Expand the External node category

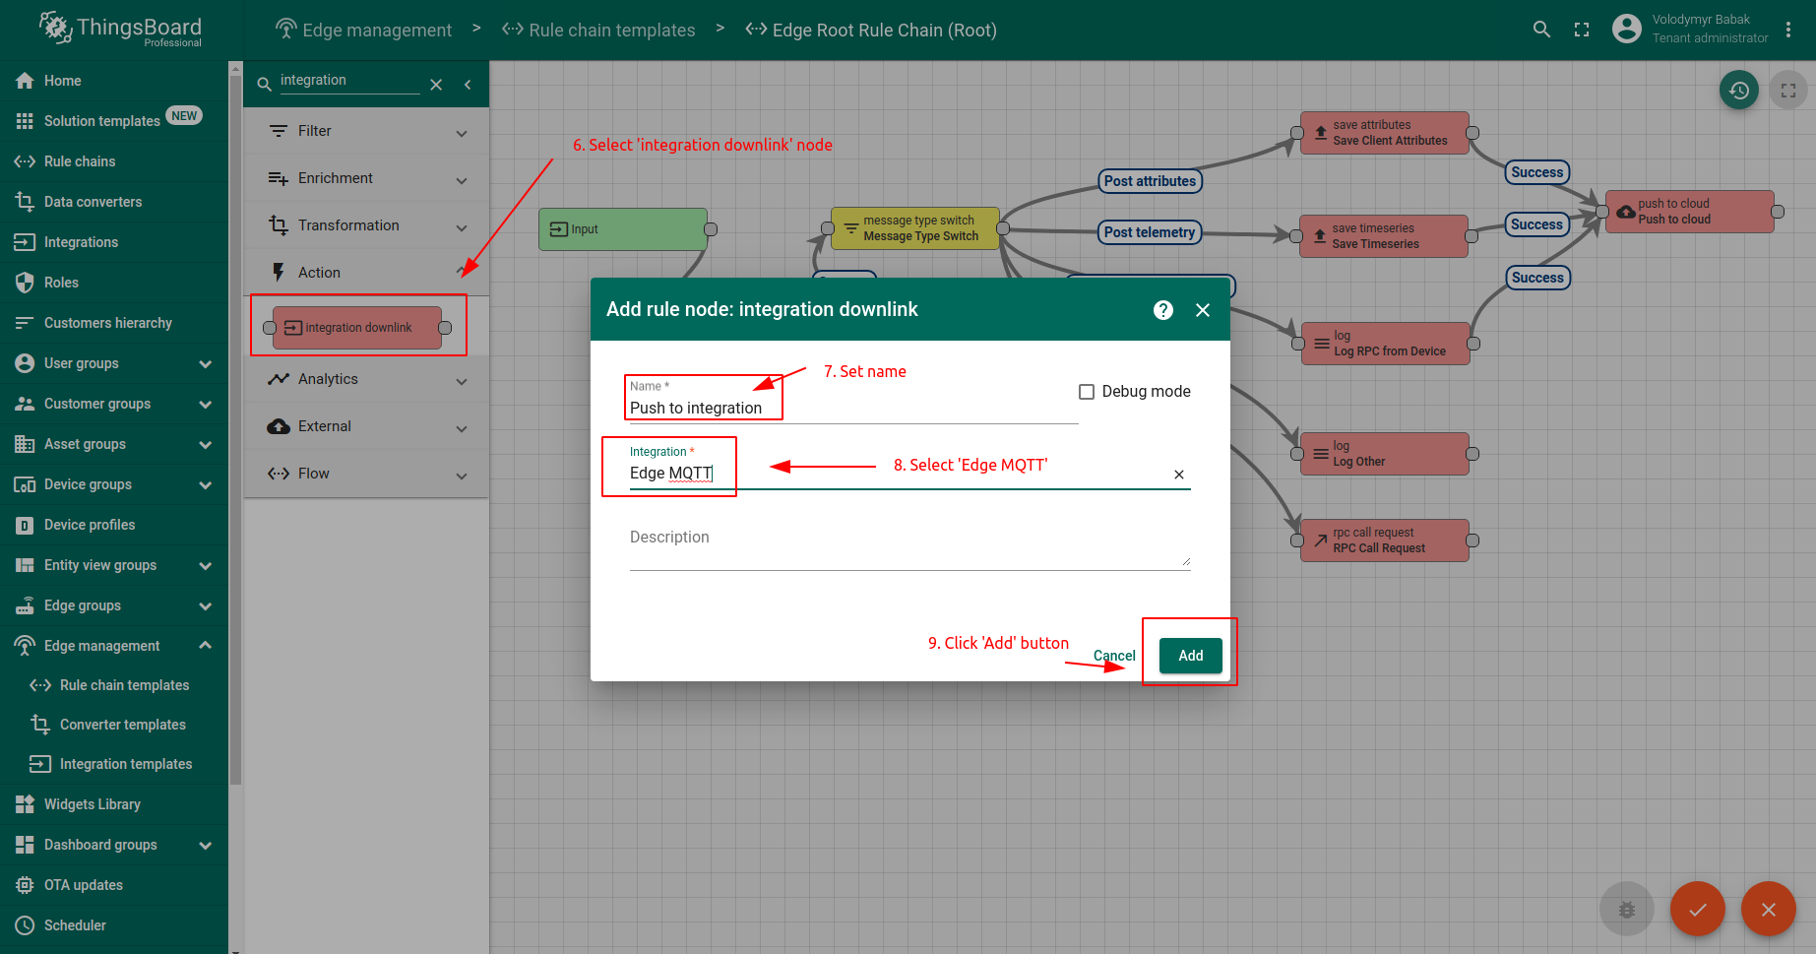click(x=366, y=426)
